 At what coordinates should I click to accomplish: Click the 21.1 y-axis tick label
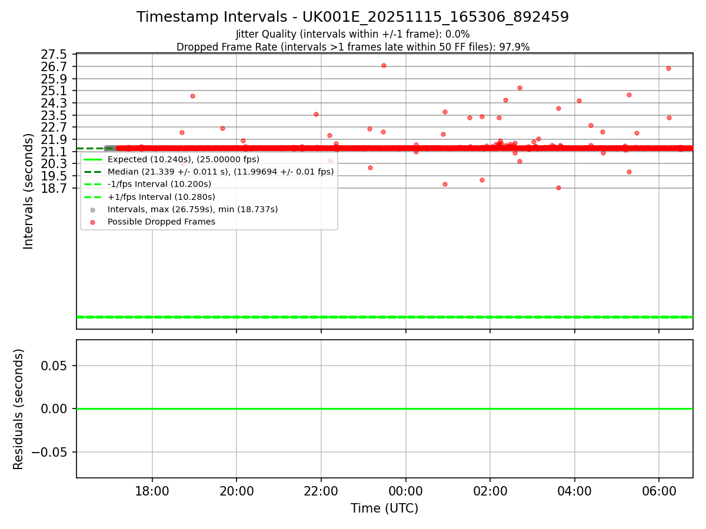54,152
